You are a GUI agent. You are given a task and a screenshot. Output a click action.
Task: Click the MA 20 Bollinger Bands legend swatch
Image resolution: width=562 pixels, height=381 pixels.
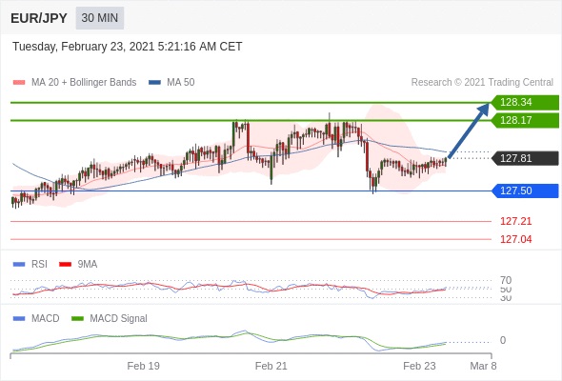pyautogui.click(x=19, y=83)
